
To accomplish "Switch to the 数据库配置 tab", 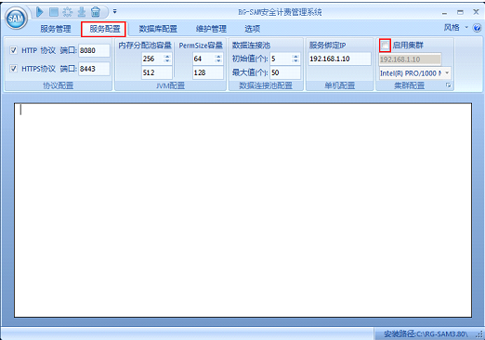I will point(158,29).
